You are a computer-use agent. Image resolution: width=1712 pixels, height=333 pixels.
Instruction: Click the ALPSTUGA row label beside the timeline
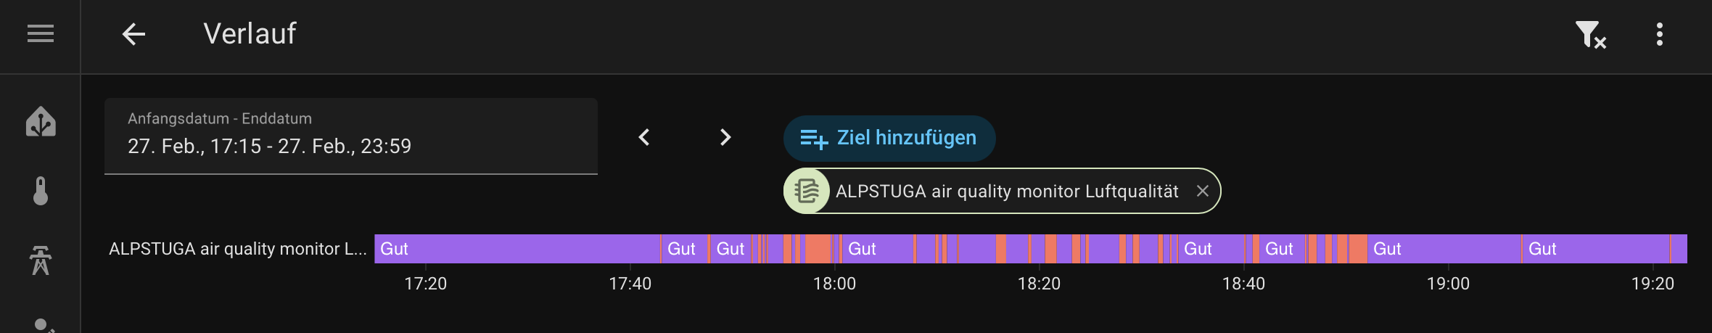[x=237, y=249]
